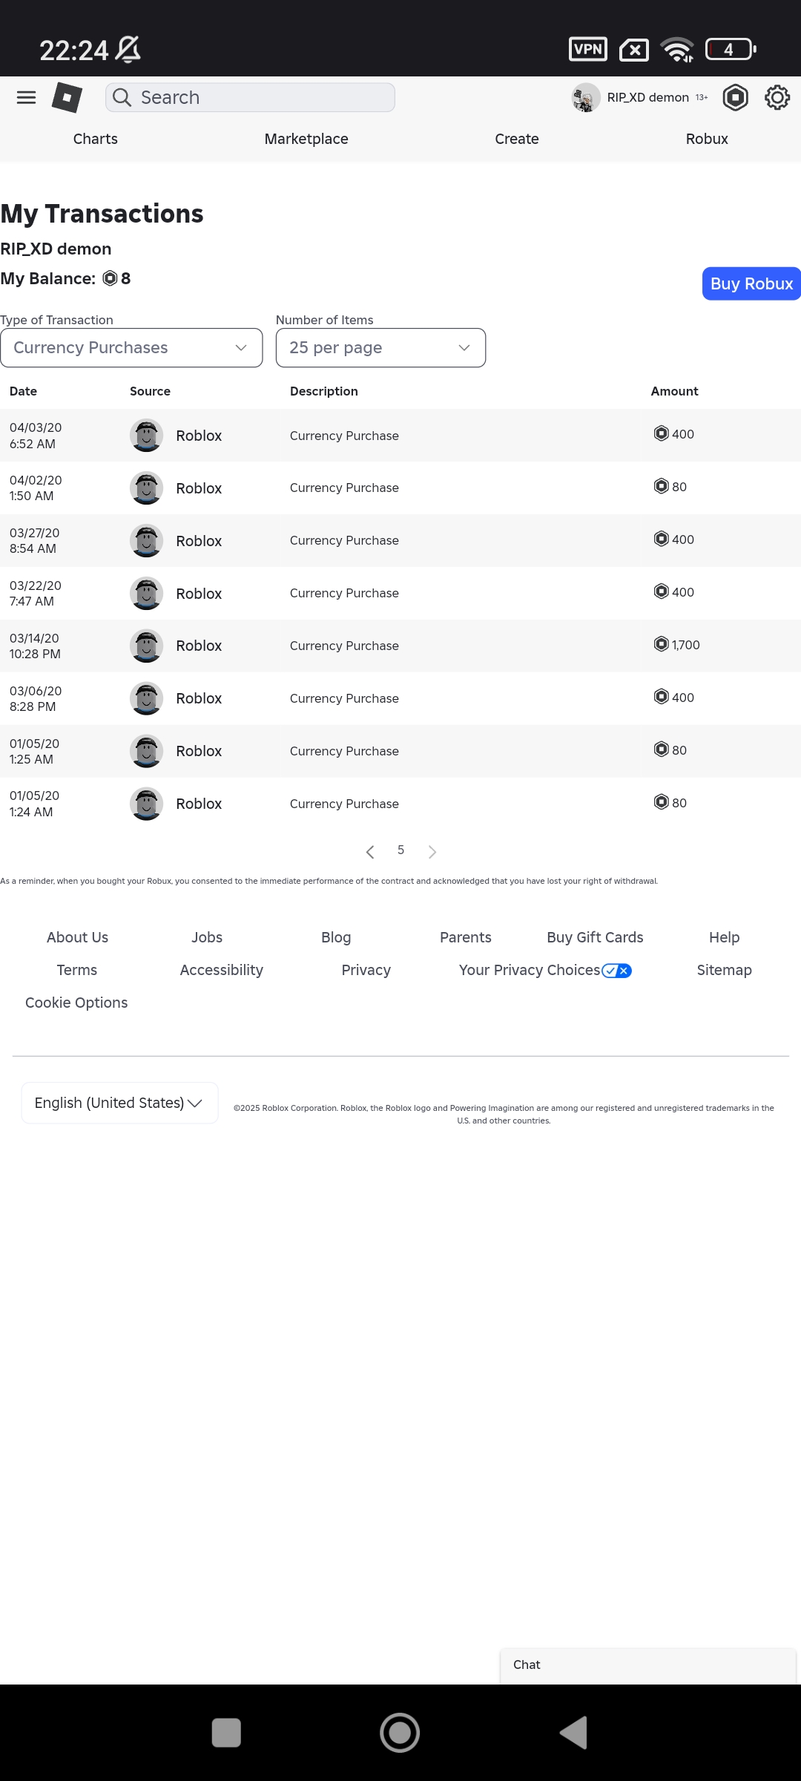
Task: Go to the next transactions page
Action: point(432,852)
